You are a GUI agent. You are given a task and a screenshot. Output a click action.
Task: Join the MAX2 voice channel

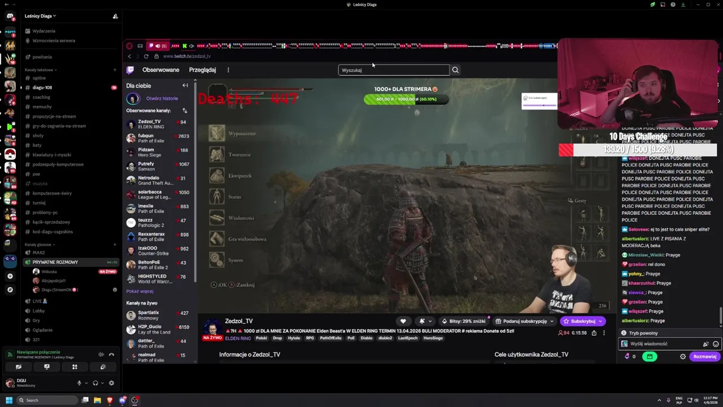38,253
